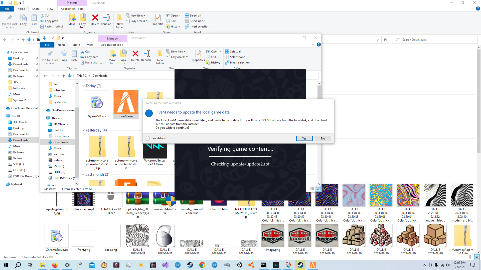The height and width of the screenshot is (270, 481).
Task: Open the Share ribbon tab
Action: 76,45
